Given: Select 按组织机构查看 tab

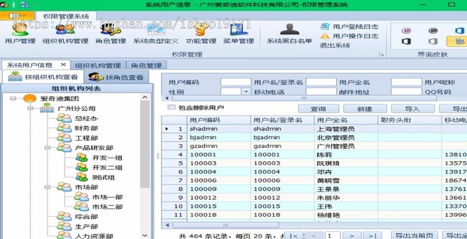Looking at the screenshot, I should pyautogui.click(x=43, y=77).
